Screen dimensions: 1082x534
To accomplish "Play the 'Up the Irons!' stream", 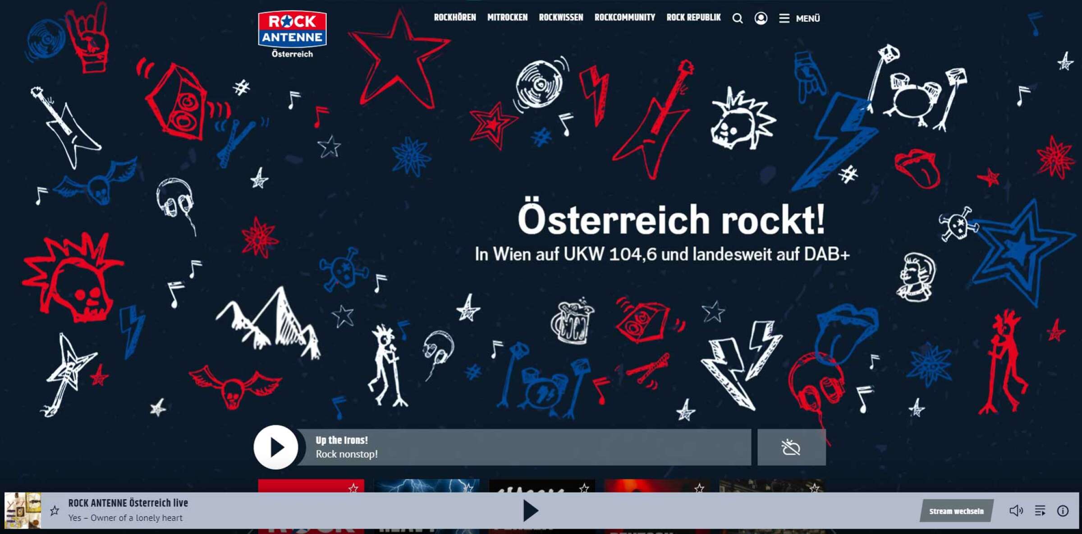I will click(x=276, y=447).
